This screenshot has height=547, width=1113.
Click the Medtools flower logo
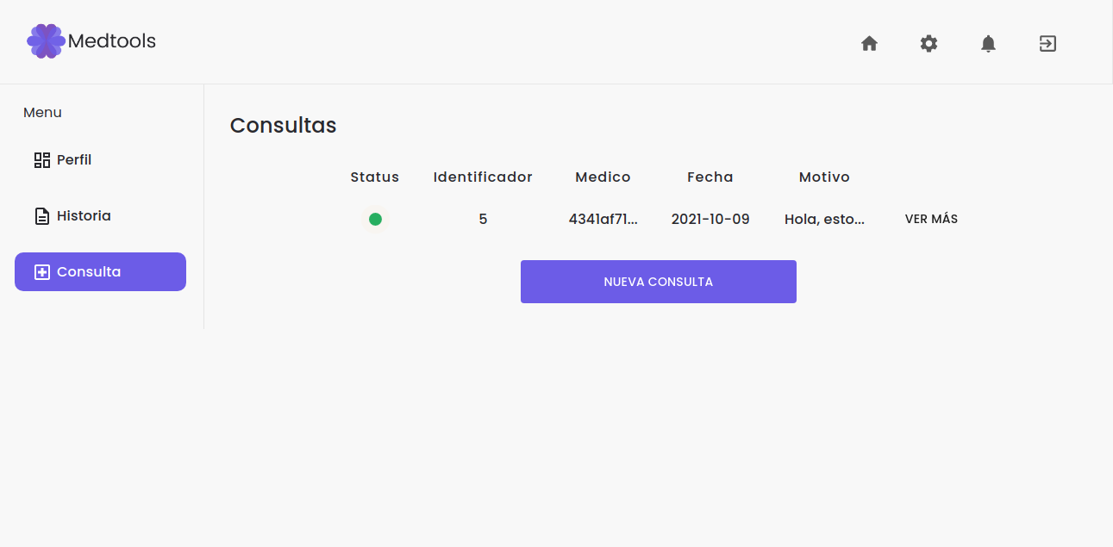point(45,40)
